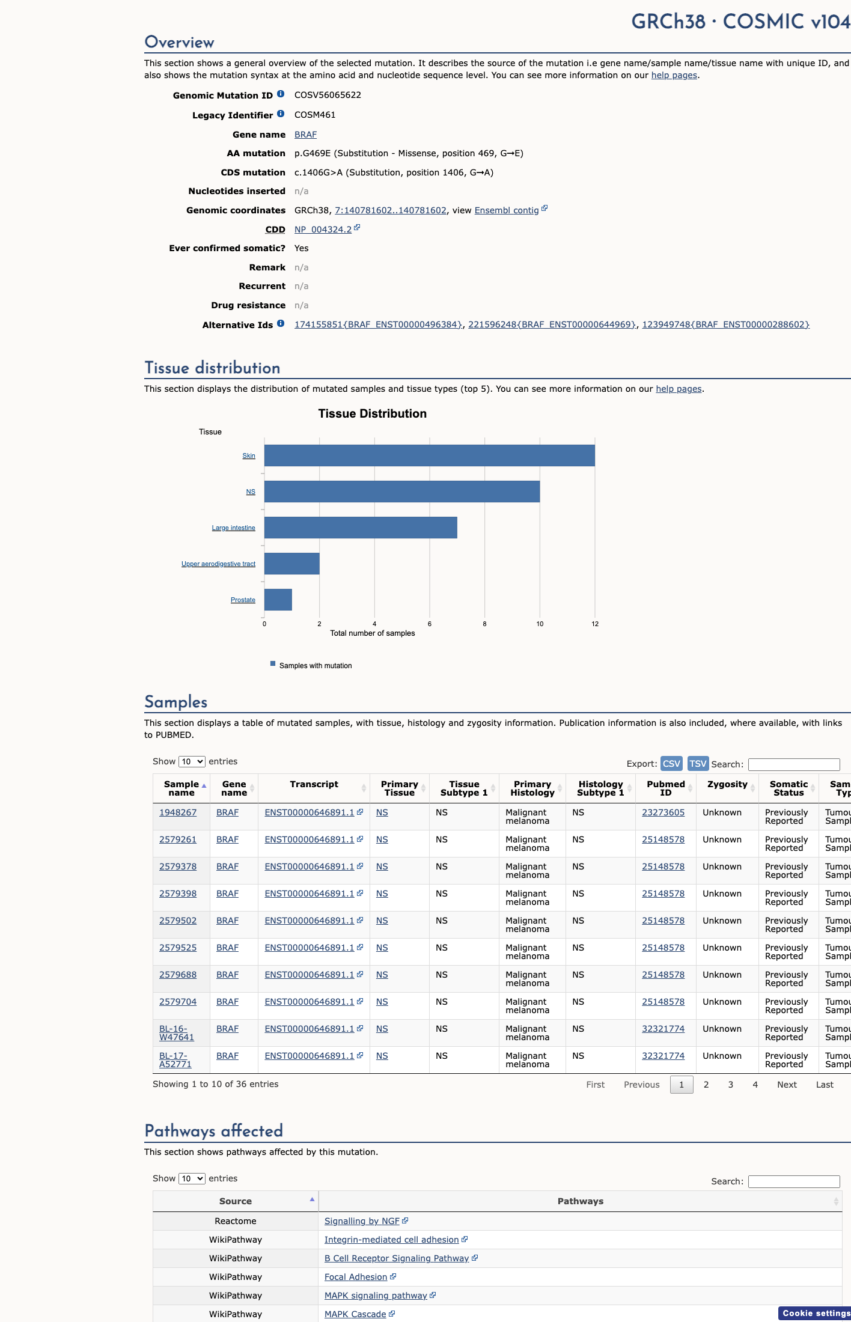
Task: Open the Skin tissue label link
Action: tap(249, 456)
